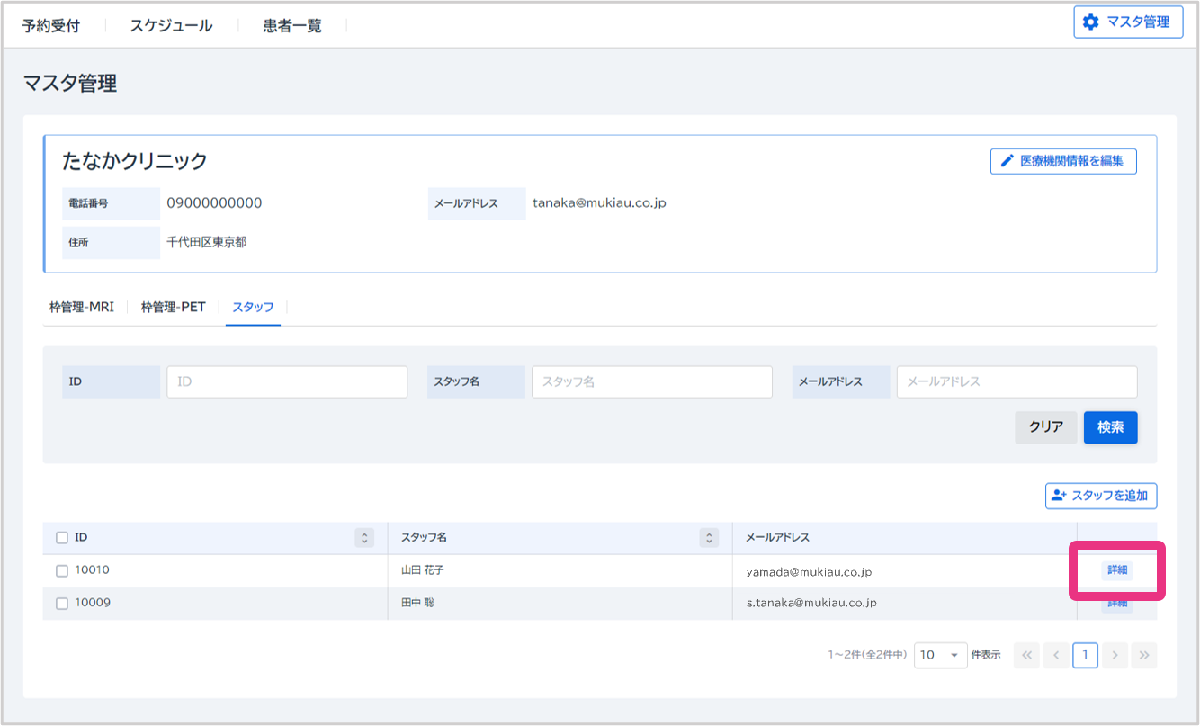Open the 件表示 rows-per-page dropdown

point(940,656)
